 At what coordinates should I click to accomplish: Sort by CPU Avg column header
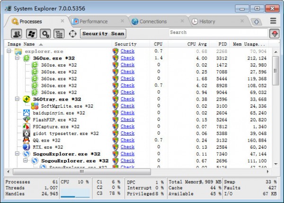tap(189, 44)
